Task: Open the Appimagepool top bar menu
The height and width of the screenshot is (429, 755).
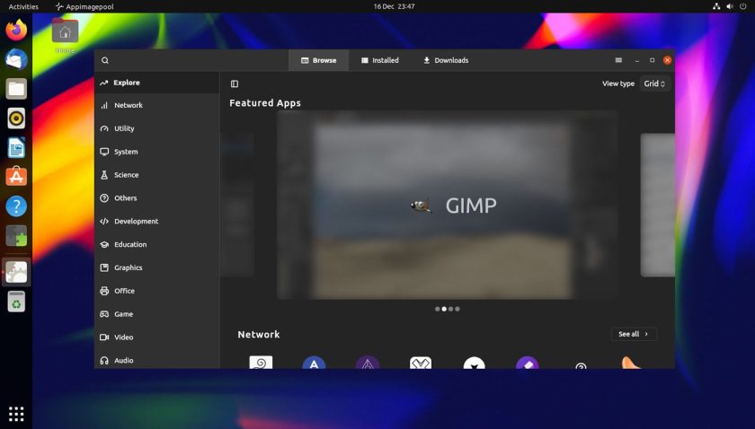Action: point(84,6)
